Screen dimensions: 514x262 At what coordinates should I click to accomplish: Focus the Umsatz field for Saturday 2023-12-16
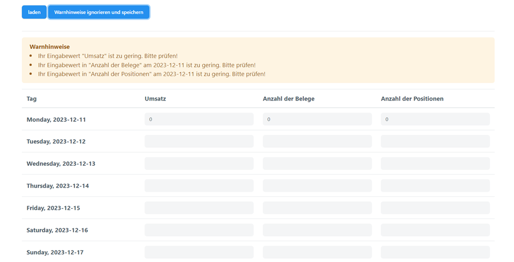click(x=199, y=230)
